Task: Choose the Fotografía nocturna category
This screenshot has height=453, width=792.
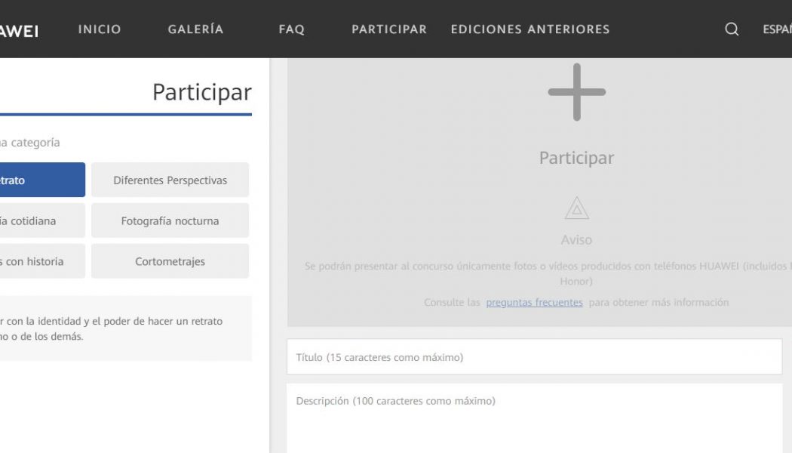Action: tap(170, 220)
